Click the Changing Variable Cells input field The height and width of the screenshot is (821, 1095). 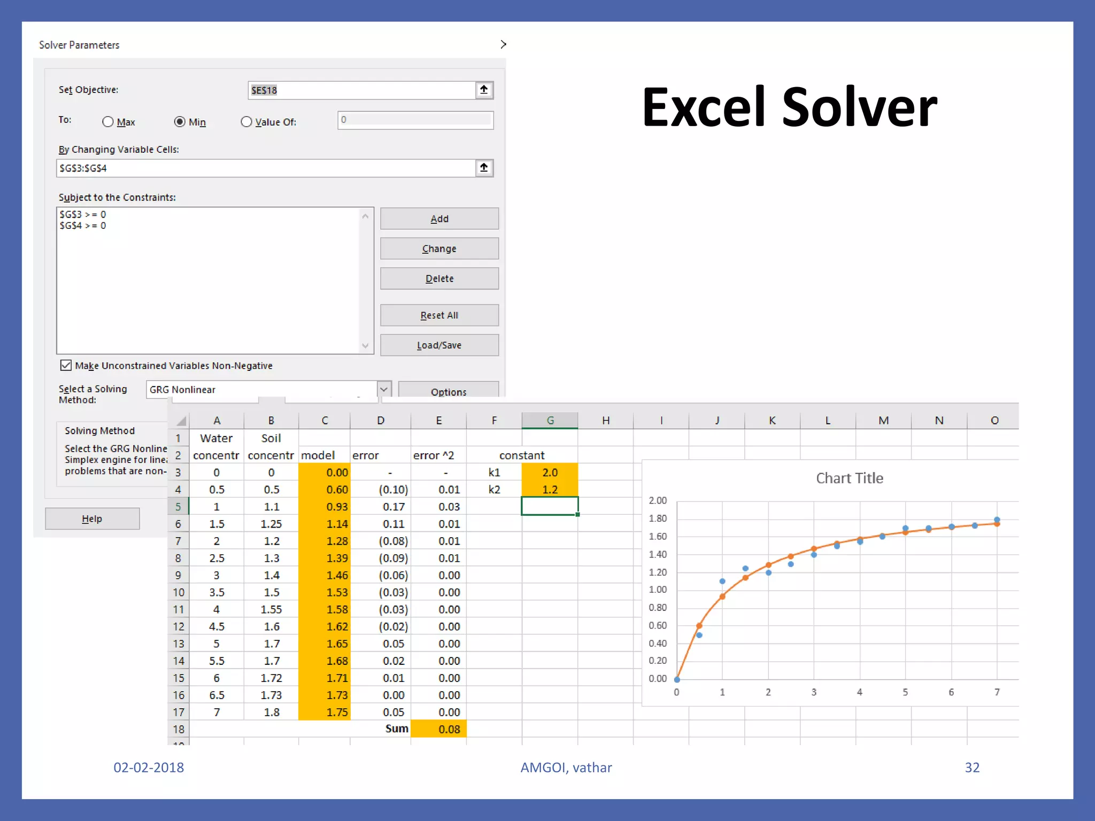click(x=266, y=168)
